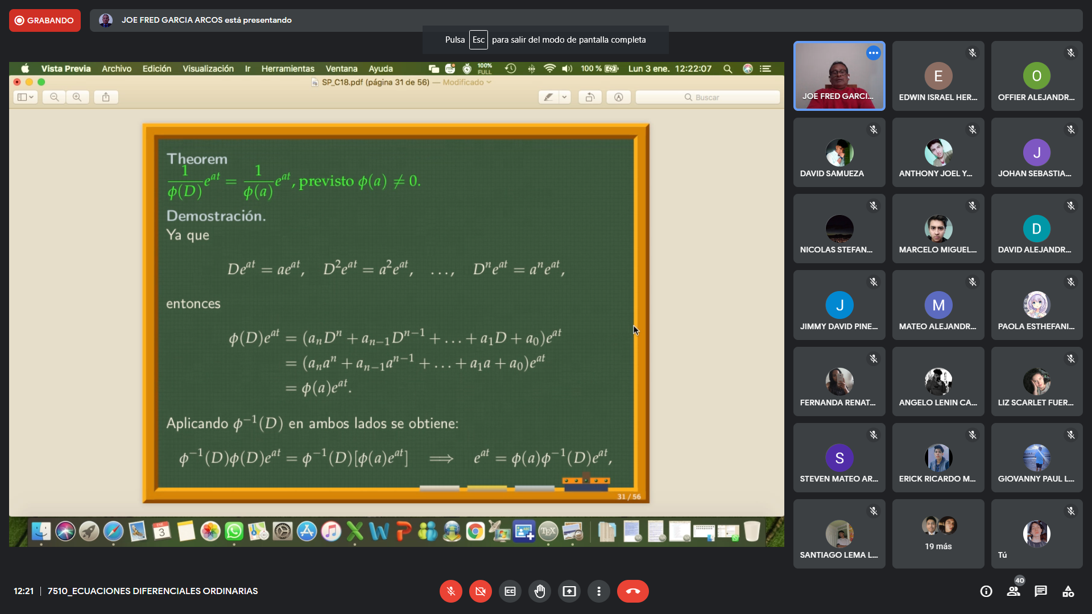The image size is (1092, 614).
Task: Open Archivo menu in shared Preview
Action: 117,69
